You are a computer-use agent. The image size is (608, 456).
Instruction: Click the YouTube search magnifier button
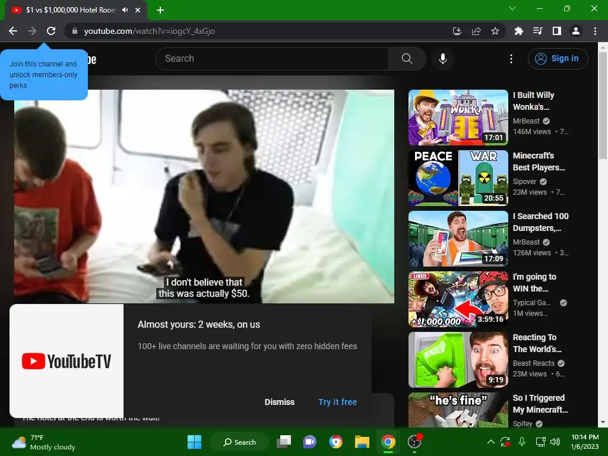point(407,59)
